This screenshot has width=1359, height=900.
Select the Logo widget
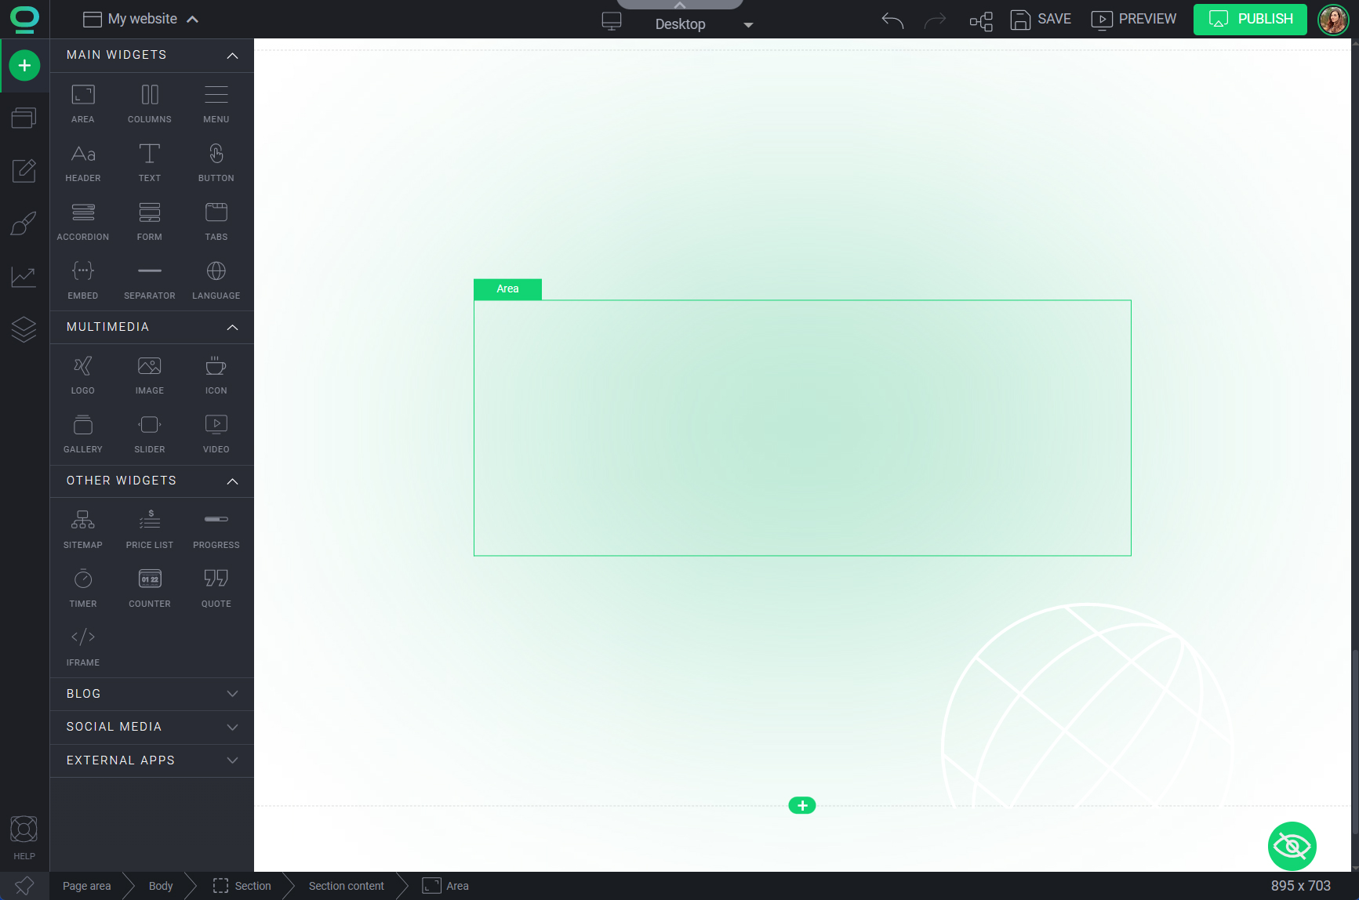click(83, 375)
